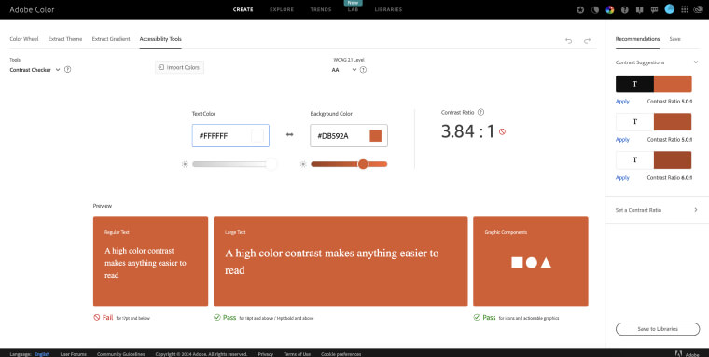The image size is (709, 357).
Task: Click the text color brightness slider handle
Action: [x=271, y=164]
